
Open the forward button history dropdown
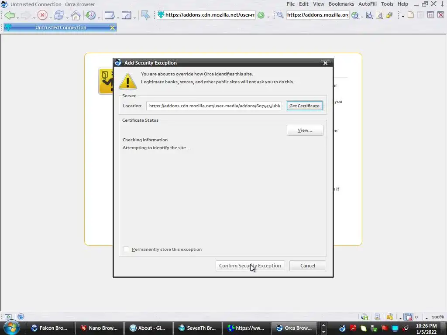(x=34, y=17)
